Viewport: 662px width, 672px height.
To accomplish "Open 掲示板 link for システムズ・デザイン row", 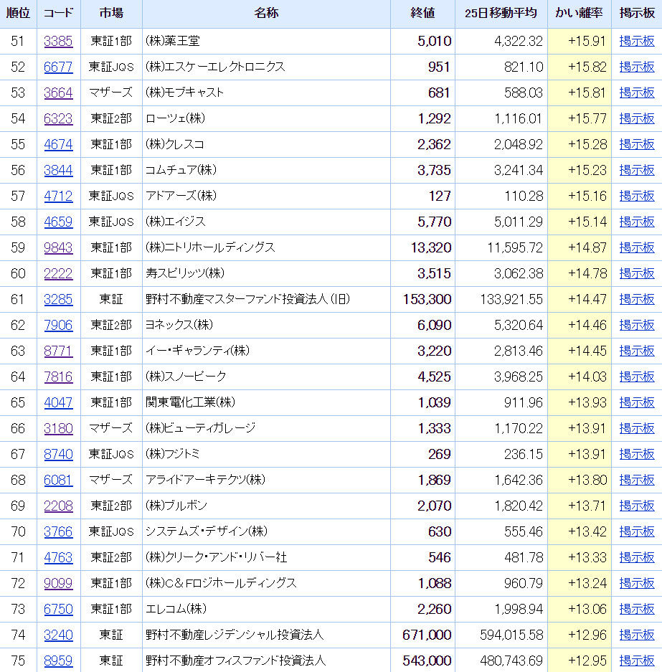I will pyautogui.click(x=637, y=531).
